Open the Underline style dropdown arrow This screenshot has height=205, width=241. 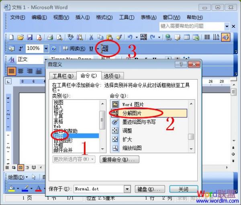[98, 49]
